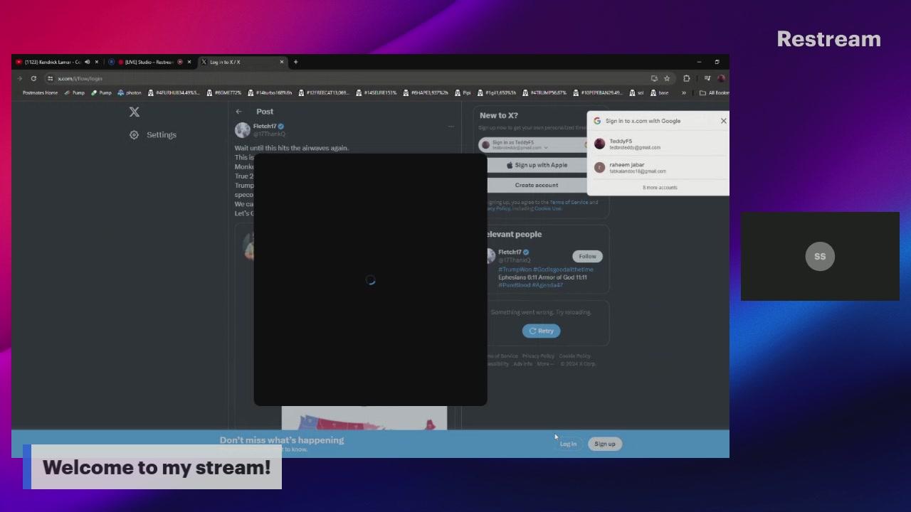Open the post's three-dot more menu
The image size is (911, 512).
click(451, 127)
